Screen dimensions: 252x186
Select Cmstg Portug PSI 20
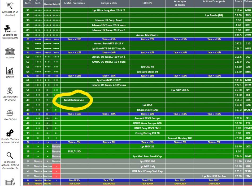point(147,133)
